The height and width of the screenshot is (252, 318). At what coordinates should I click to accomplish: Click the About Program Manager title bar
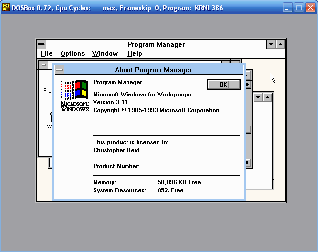[154, 70]
